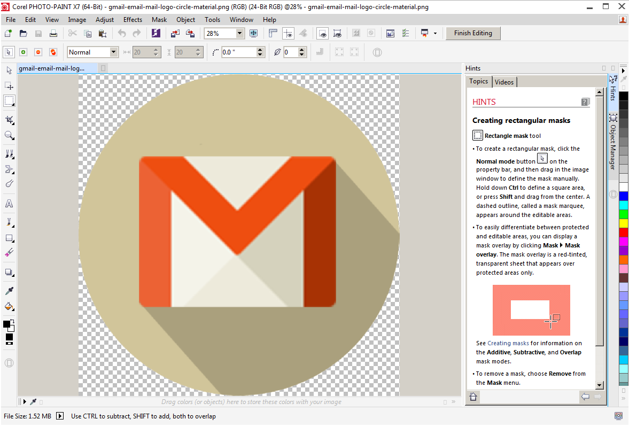
Task: Click the Redo arrow icon
Action: tap(137, 33)
